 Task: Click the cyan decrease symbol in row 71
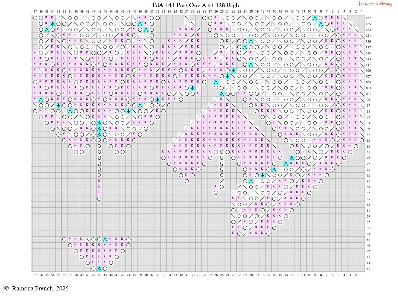[x=251, y=181]
